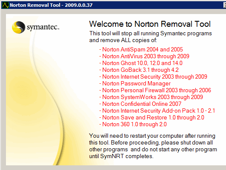Viewport: 226px width, 170px height.
Task: Select the Norton Save and Restore line
Action: (x=152, y=117)
